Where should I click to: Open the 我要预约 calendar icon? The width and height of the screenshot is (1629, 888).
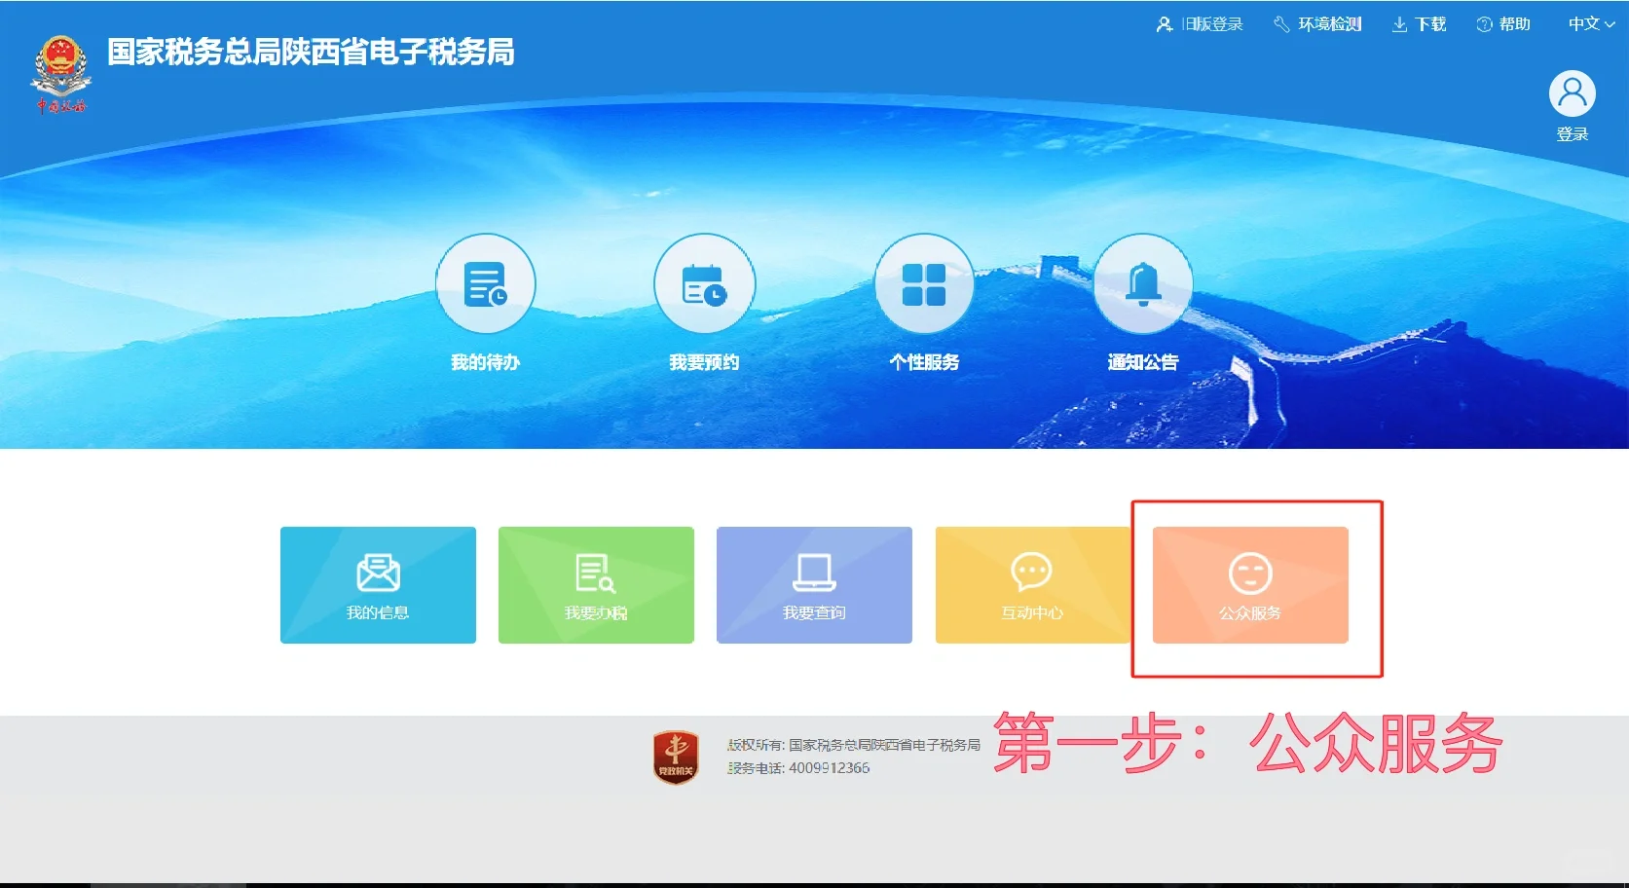tap(704, 284)
